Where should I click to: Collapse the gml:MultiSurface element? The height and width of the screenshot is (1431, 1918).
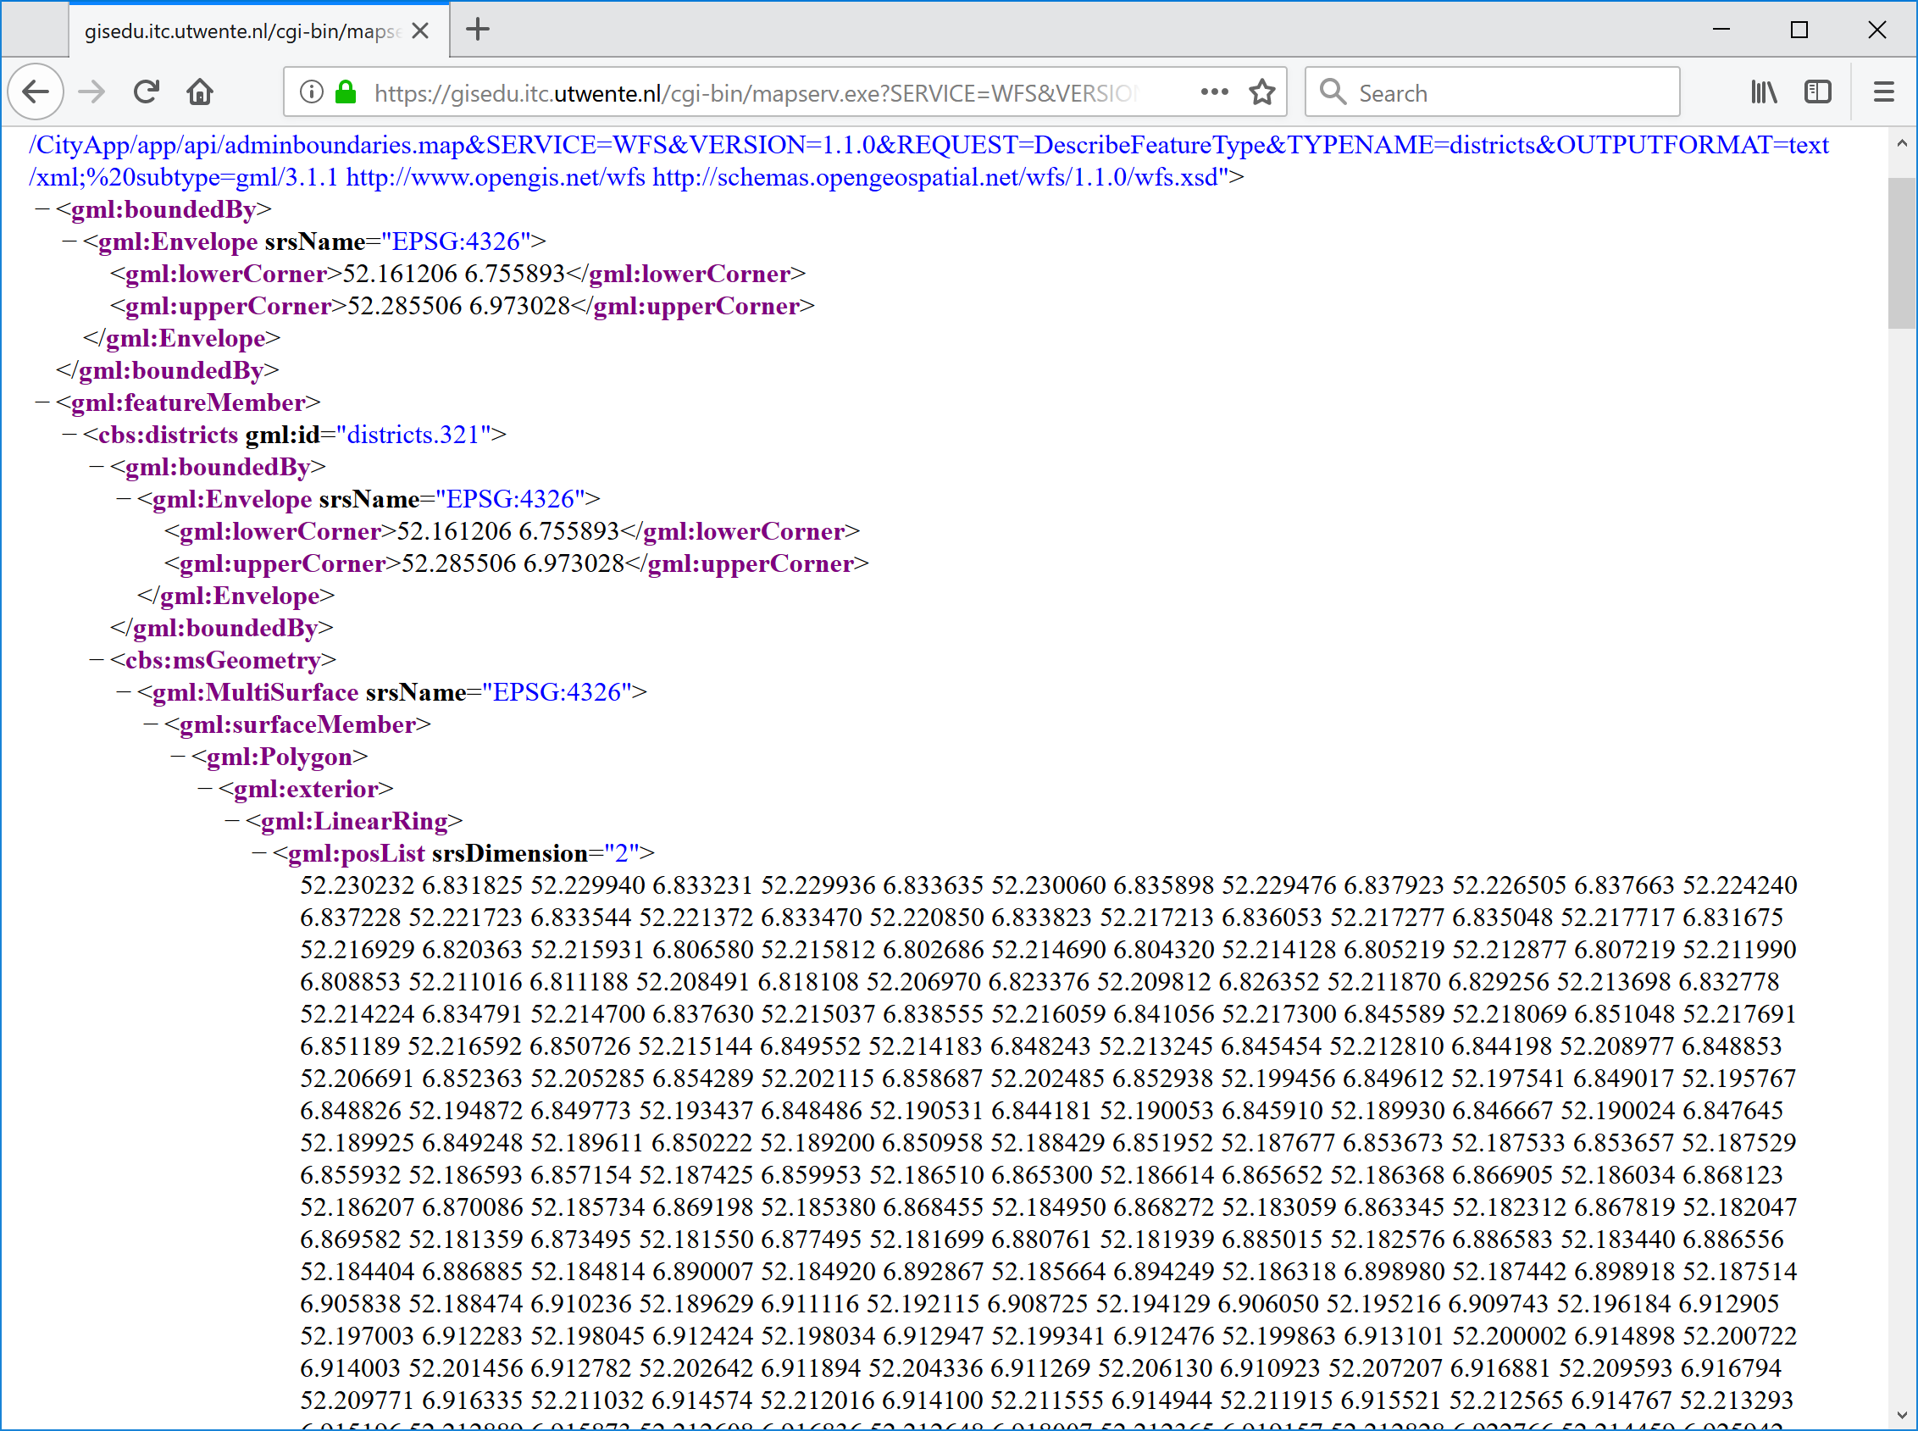pyautogui.click(x=123, y=692)
